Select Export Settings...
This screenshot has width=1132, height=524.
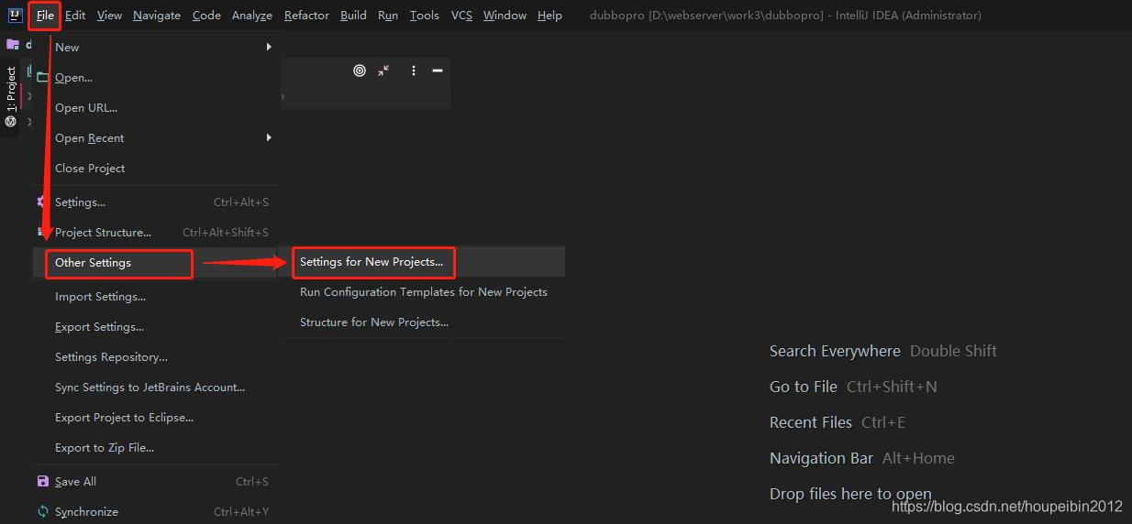(x=156, y=327)
